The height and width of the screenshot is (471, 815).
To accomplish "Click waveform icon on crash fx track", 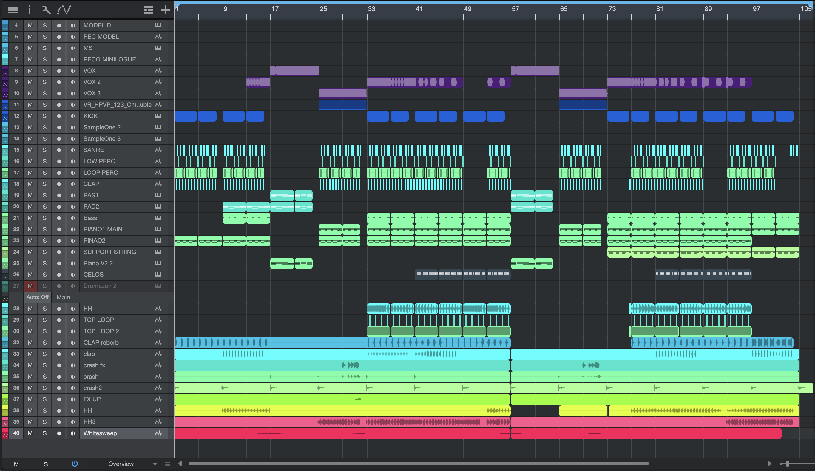I will point(158,365).
